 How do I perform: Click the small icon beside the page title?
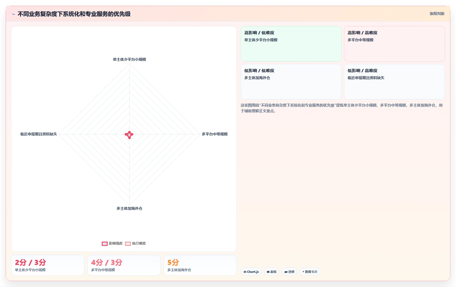(13, 14)
